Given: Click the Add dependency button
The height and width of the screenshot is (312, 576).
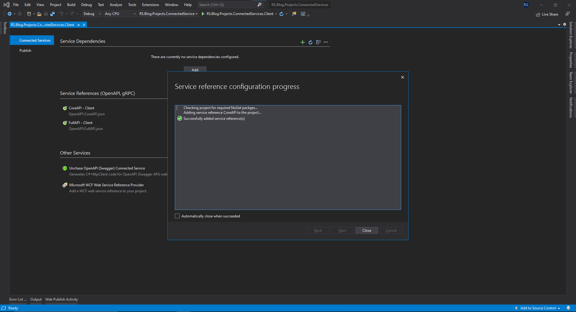Looking at the screenshot, I should coord(195,69).
